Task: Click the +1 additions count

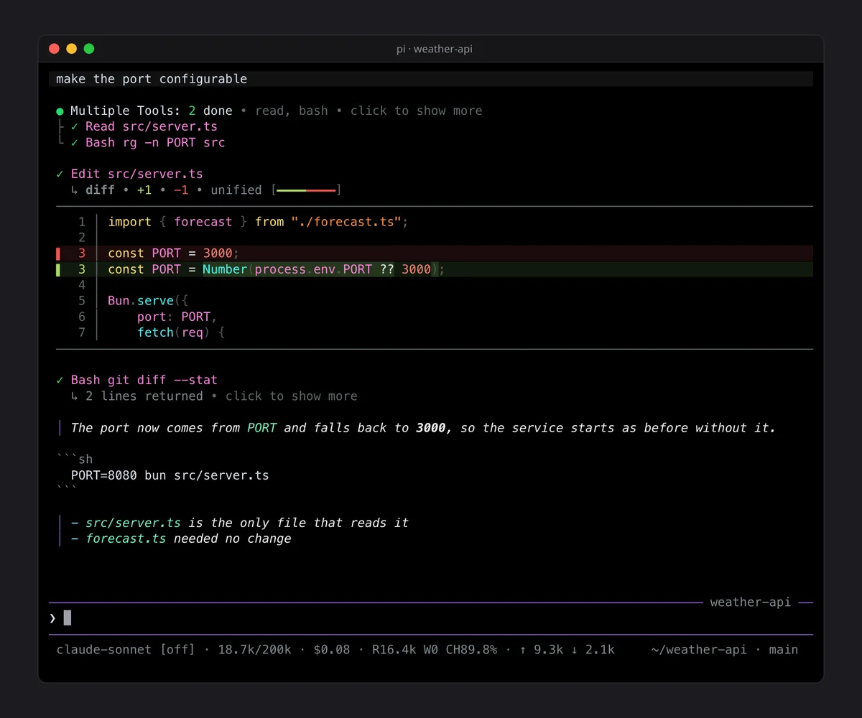Action: coord(144,190)
